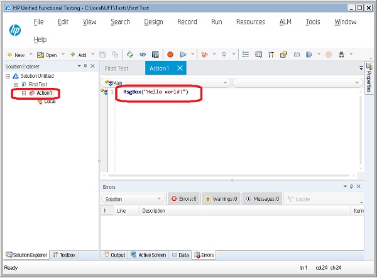Collapse the First Test tree node
377x278 pixels.
[16, 85]
